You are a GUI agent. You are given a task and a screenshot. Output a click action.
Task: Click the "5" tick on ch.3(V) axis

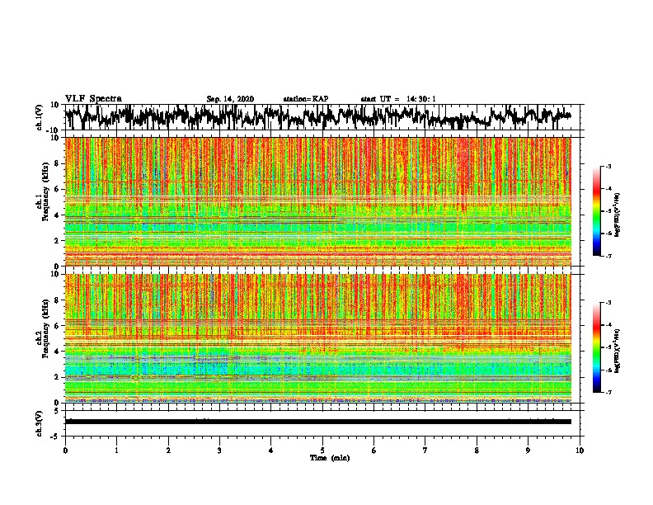(x=58, y=411)
